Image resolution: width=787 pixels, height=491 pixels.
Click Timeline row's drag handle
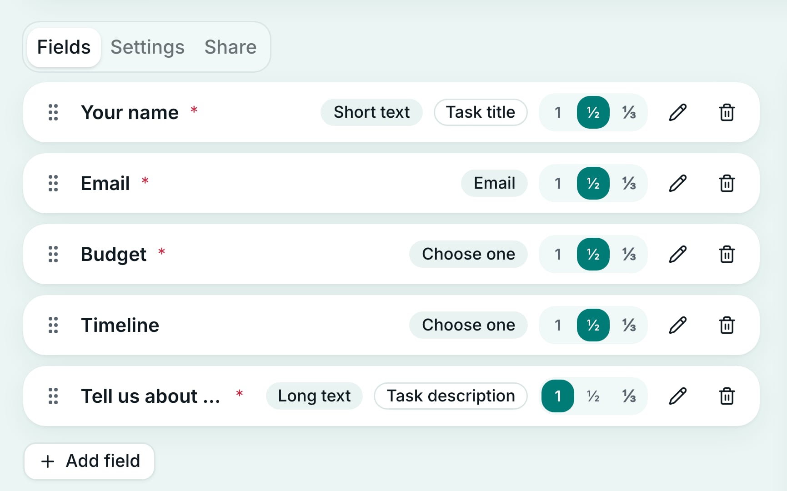click(53, 325)
